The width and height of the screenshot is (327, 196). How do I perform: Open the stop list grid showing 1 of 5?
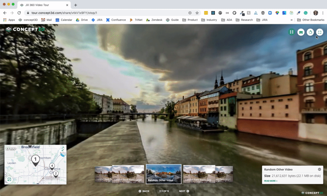[164, 191]
